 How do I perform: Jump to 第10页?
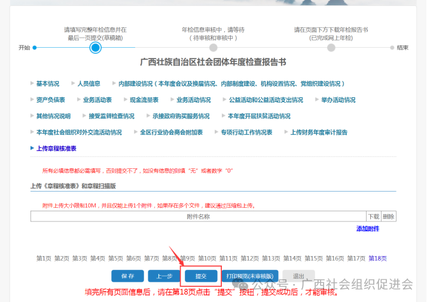207,258
